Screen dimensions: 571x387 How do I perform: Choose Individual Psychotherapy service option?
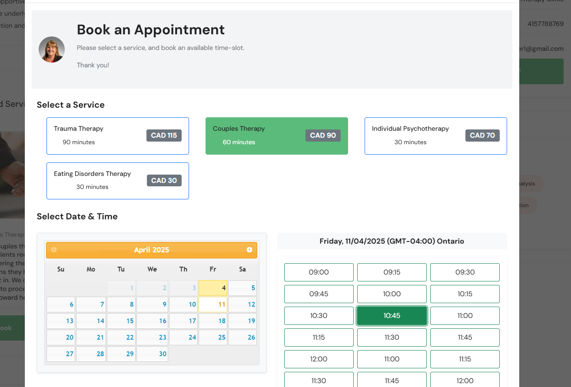click(x=435, y=136)
